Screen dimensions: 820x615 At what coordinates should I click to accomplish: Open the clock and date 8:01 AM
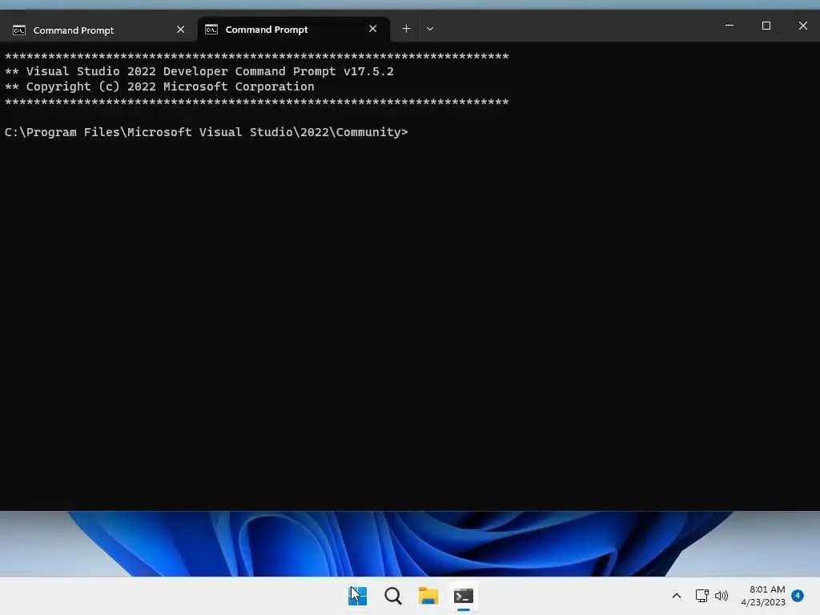(x=763, y=596)
